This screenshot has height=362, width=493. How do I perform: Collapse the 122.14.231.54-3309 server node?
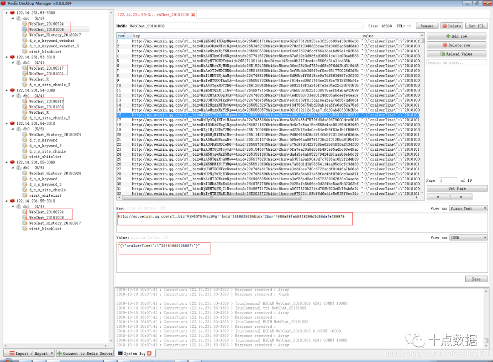click(6, 90)
